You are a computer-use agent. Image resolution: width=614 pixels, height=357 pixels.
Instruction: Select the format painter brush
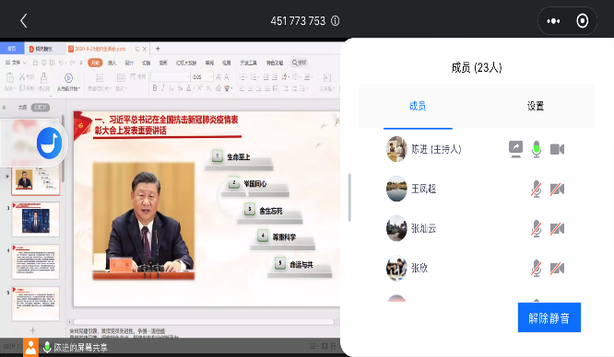(44, 78)
